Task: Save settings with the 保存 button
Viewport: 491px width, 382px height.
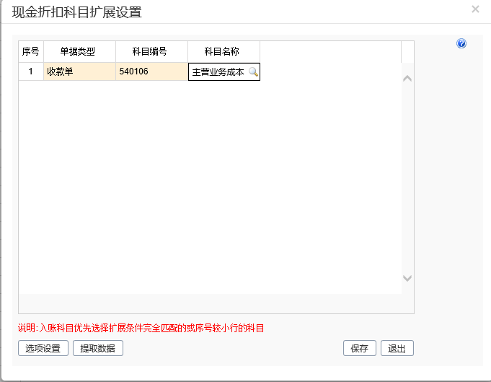Action: point(359,348)
